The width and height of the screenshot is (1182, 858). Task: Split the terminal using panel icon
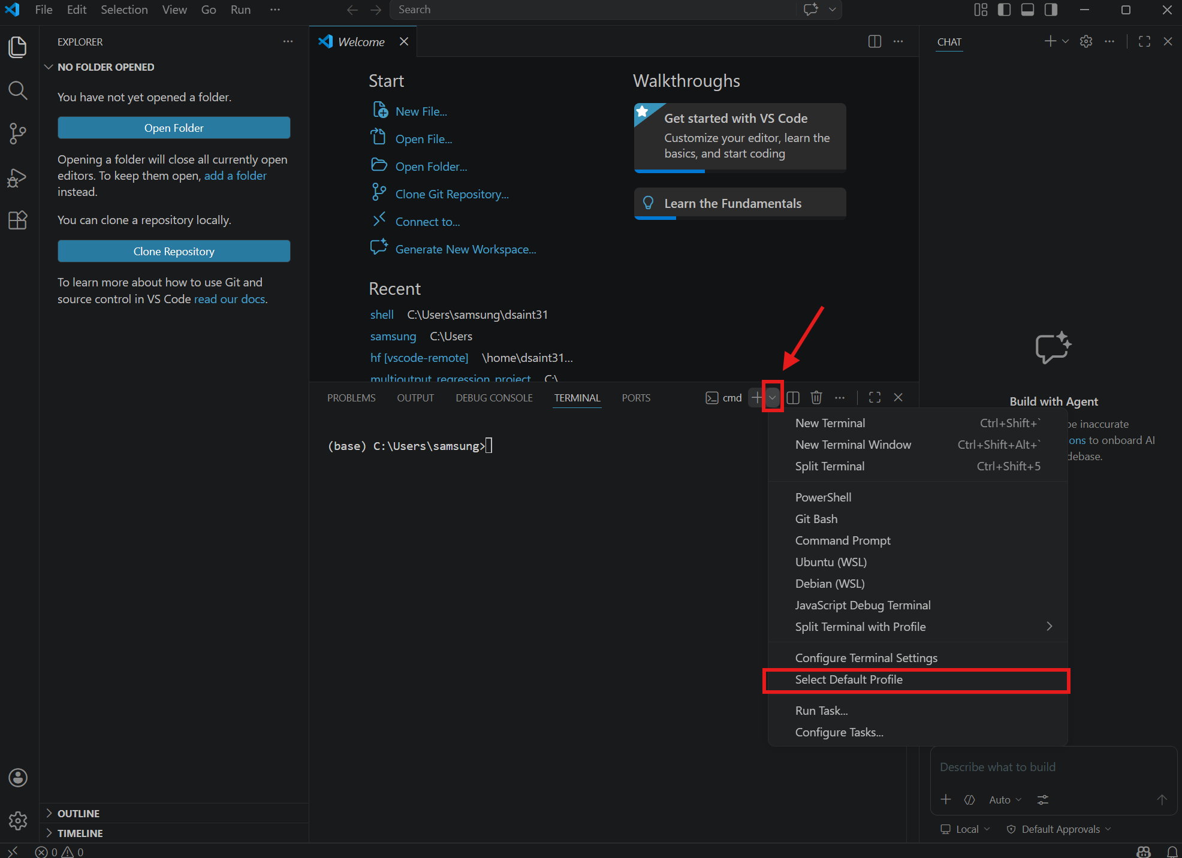pos(793,397)
